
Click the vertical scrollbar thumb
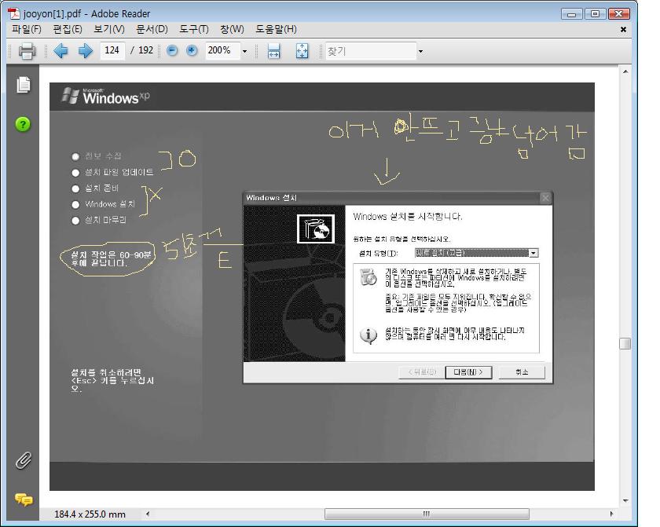coord(625,344)
